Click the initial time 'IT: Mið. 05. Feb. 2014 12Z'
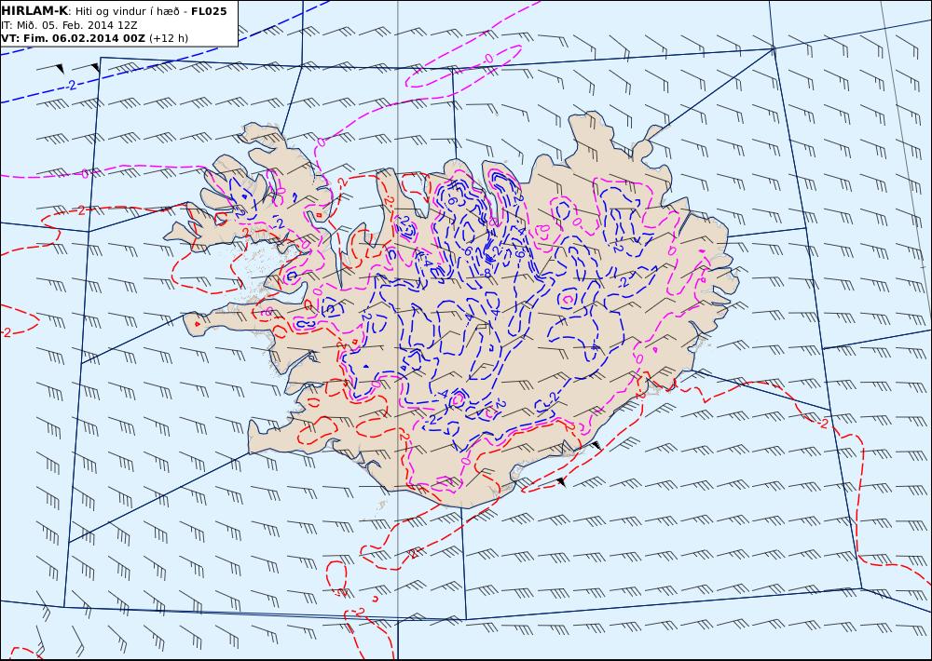 tap(69, 25)
